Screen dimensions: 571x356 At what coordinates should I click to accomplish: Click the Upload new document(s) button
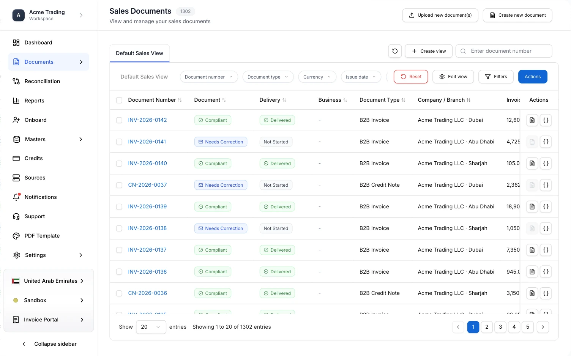(440, 15)
